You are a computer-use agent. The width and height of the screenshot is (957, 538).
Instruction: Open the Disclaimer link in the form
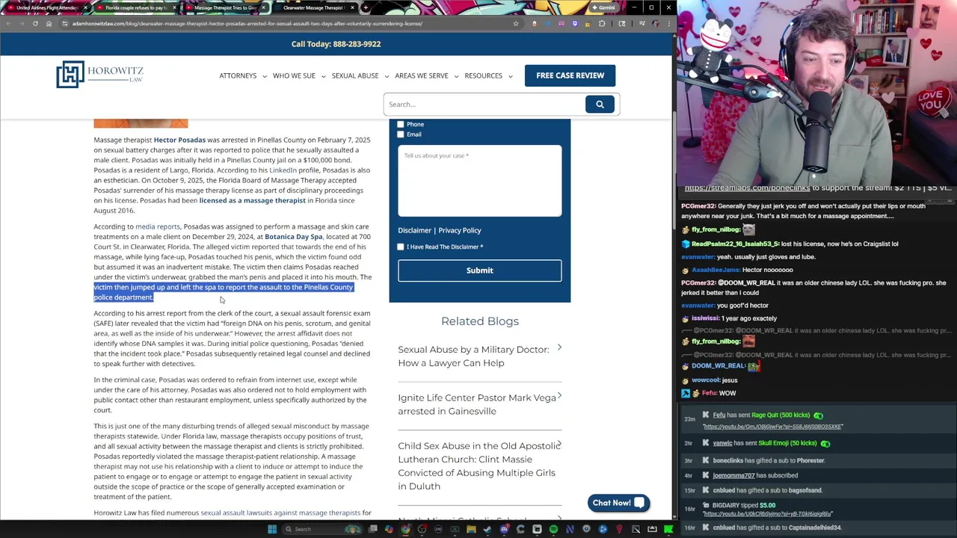click(414, 230)
